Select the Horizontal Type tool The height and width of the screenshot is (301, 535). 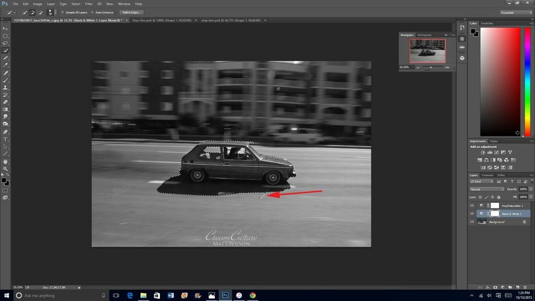(5, 139)
